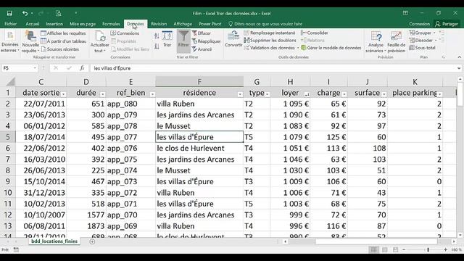This screenshot has width=464, height=261.
Task: Zoom out with minus button
Action: click(x=404, y=249)
